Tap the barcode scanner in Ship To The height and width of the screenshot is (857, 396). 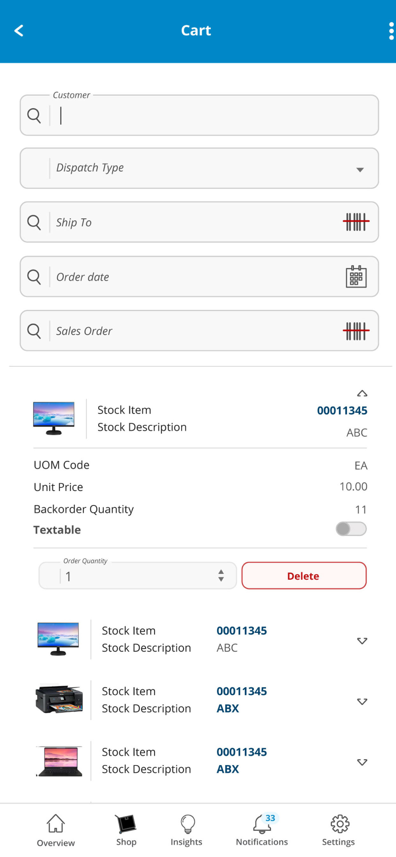pyautogui.click(x=356, y=222)
